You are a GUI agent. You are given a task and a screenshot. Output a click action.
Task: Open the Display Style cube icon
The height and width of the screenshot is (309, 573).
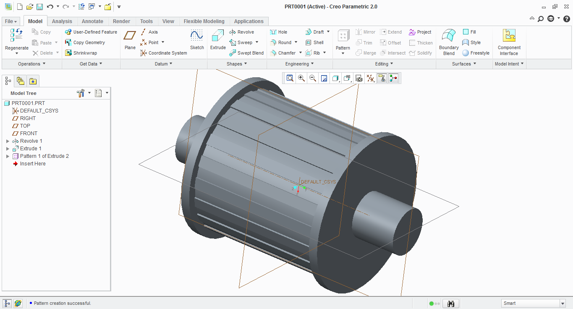coord(335,78)
